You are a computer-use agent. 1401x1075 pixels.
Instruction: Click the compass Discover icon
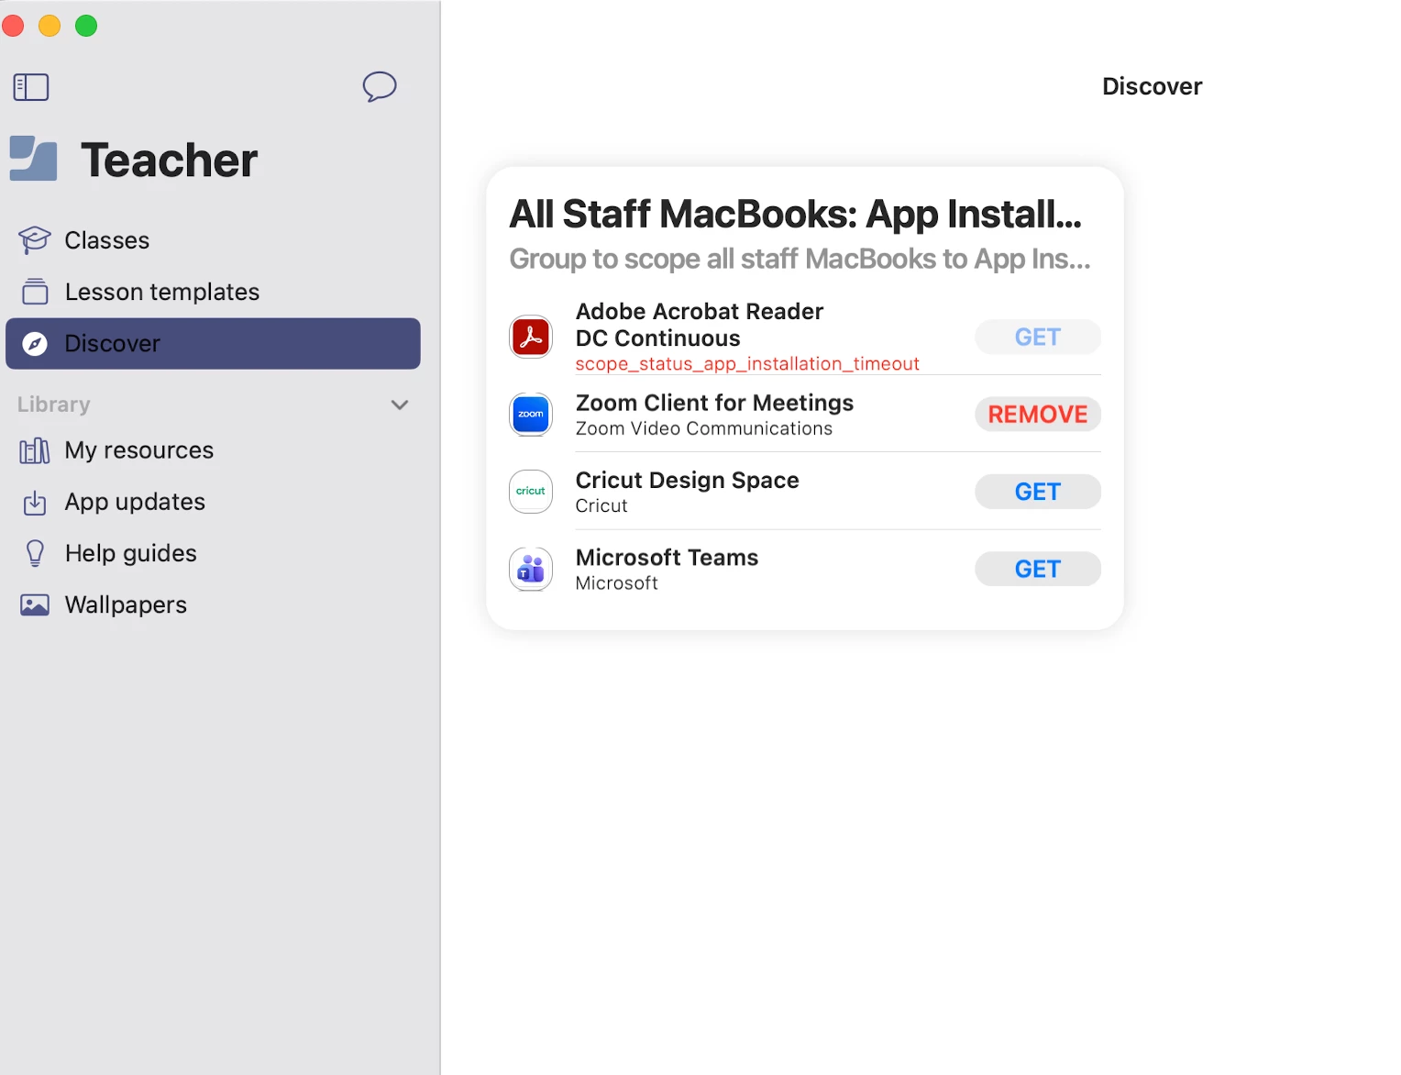35,344
